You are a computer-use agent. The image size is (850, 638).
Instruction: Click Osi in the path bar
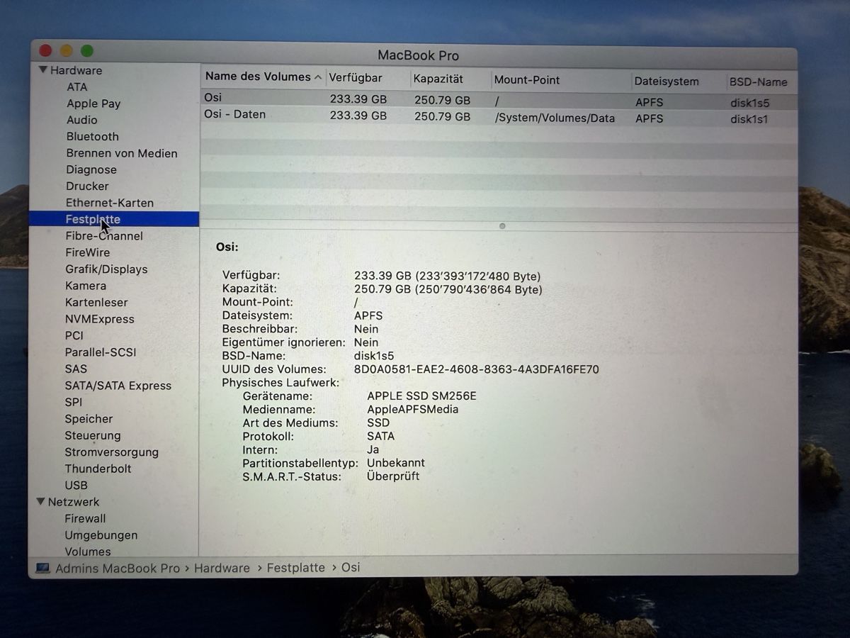[351, 568]
